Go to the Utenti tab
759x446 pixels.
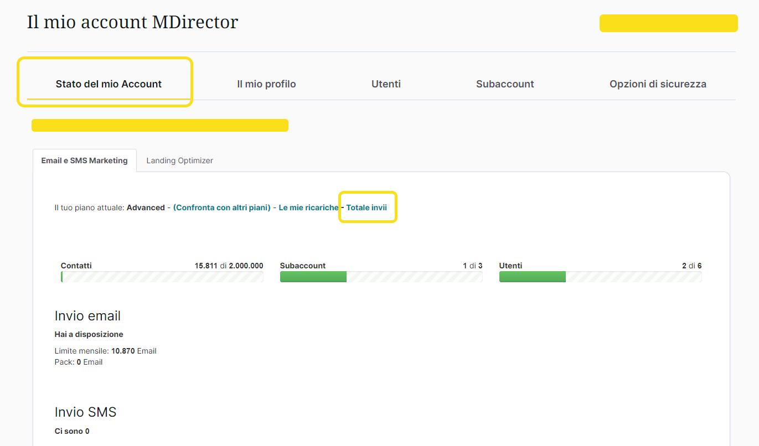coord(386,84)
